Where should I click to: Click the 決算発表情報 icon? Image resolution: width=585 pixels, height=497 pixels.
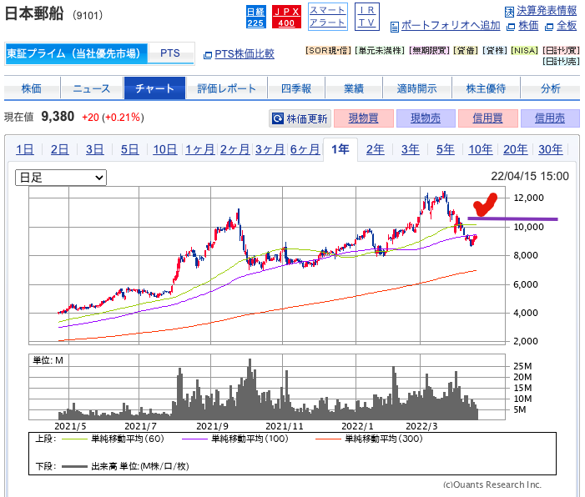[x=509, y=13]
